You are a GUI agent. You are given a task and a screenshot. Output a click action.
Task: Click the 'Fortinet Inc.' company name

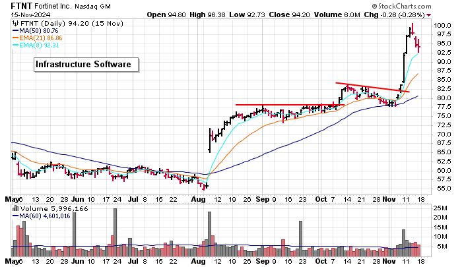pyautogui.click(x=53, y=6)
